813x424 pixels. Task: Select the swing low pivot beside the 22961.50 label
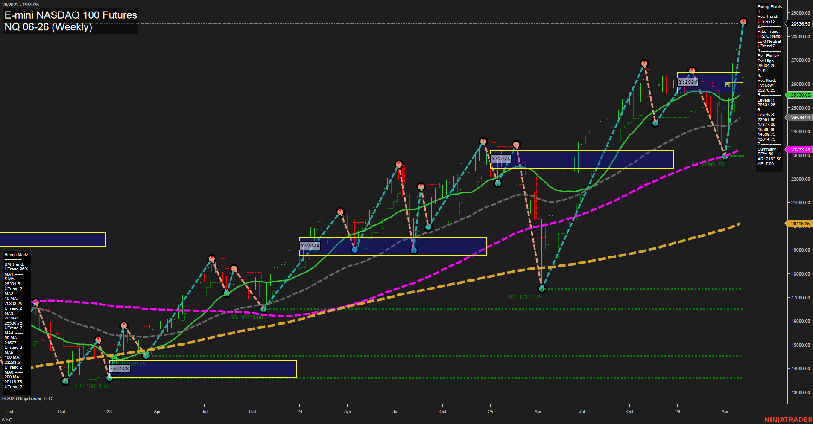(x=725, y=156)
